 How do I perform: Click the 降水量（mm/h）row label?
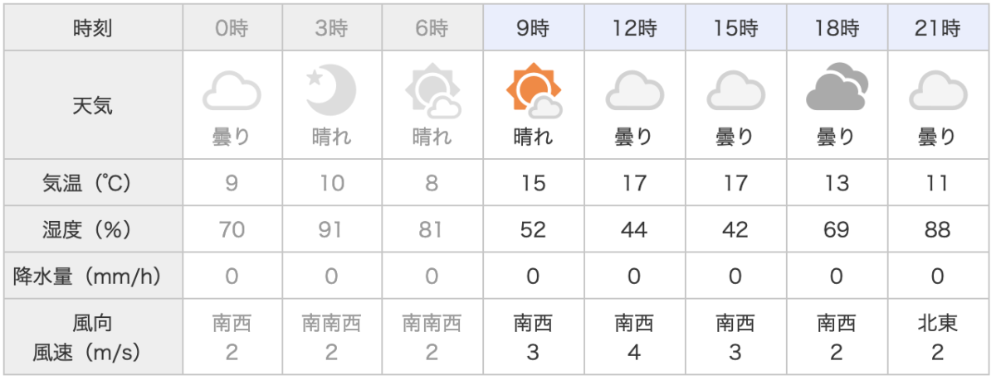tap(93, 276)
